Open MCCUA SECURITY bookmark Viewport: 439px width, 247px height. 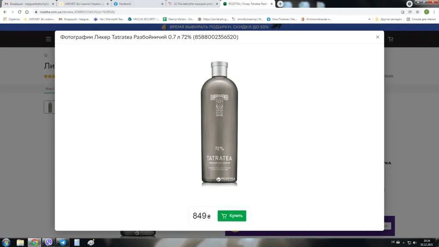pyautogui.click(x=144, y=19)
